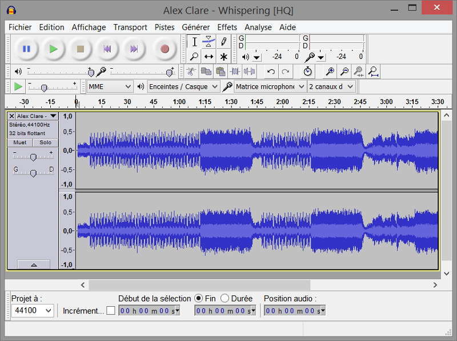Open the Effets menu

tap(227, 27)
